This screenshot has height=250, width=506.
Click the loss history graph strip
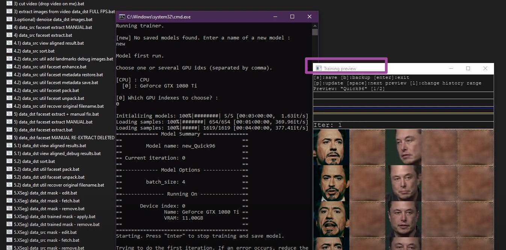coord(403,110)
